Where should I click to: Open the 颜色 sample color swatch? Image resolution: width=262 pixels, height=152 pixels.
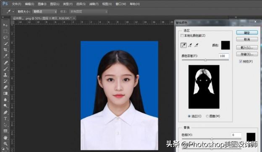[225, 45]
